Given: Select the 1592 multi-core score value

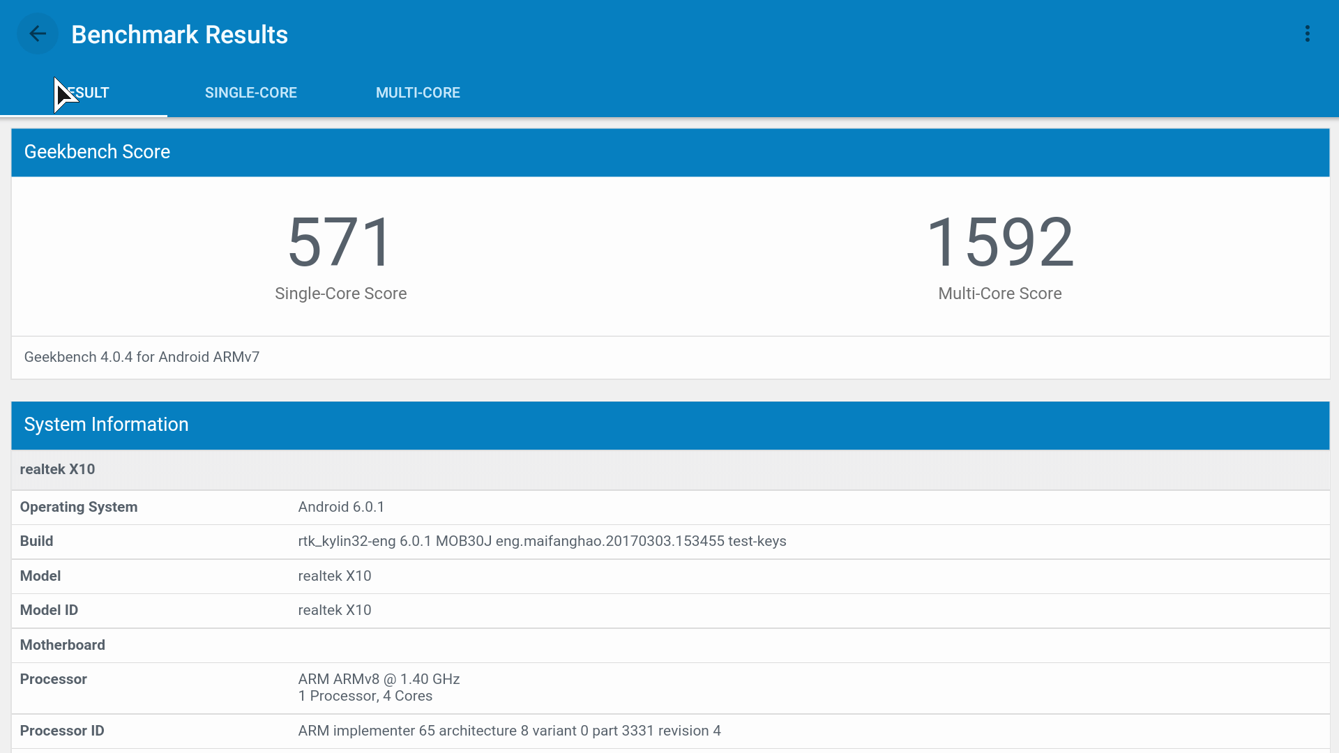Looking at the screenshot, I should (x=1000, y=242).
